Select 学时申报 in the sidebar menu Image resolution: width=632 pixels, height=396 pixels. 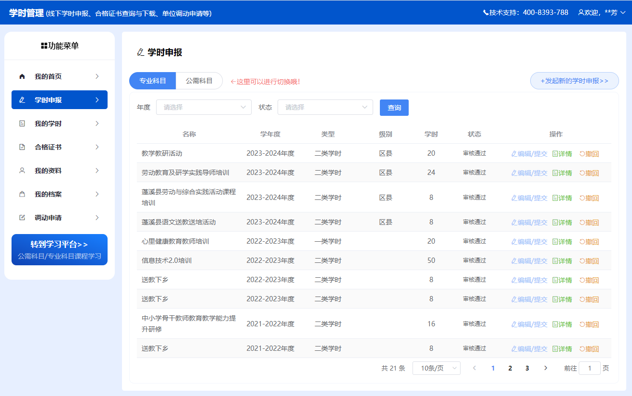(x=60, y=100)
